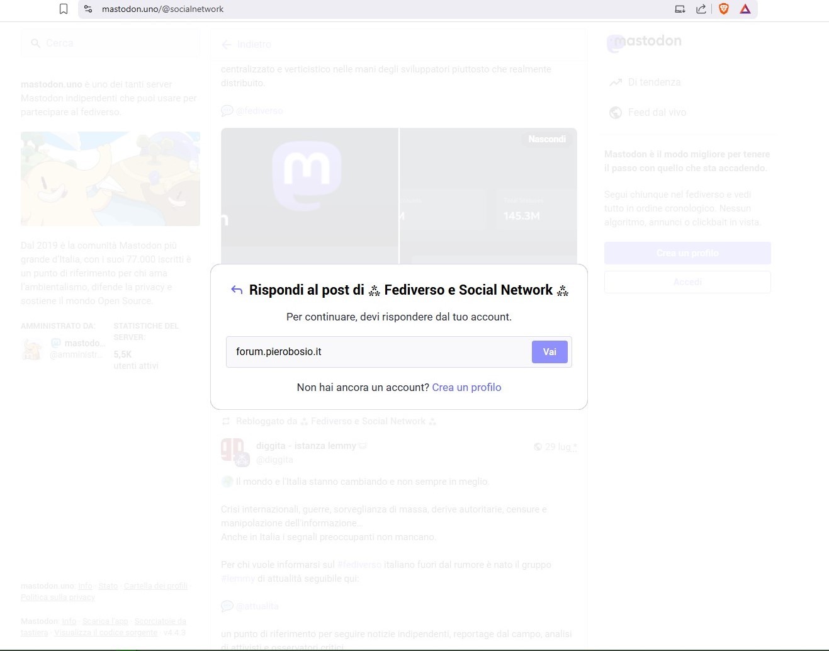The height and width of the screenshot is (651, 829).
Task: Click the diggita profile avatar
Action: tap(234, 451)
